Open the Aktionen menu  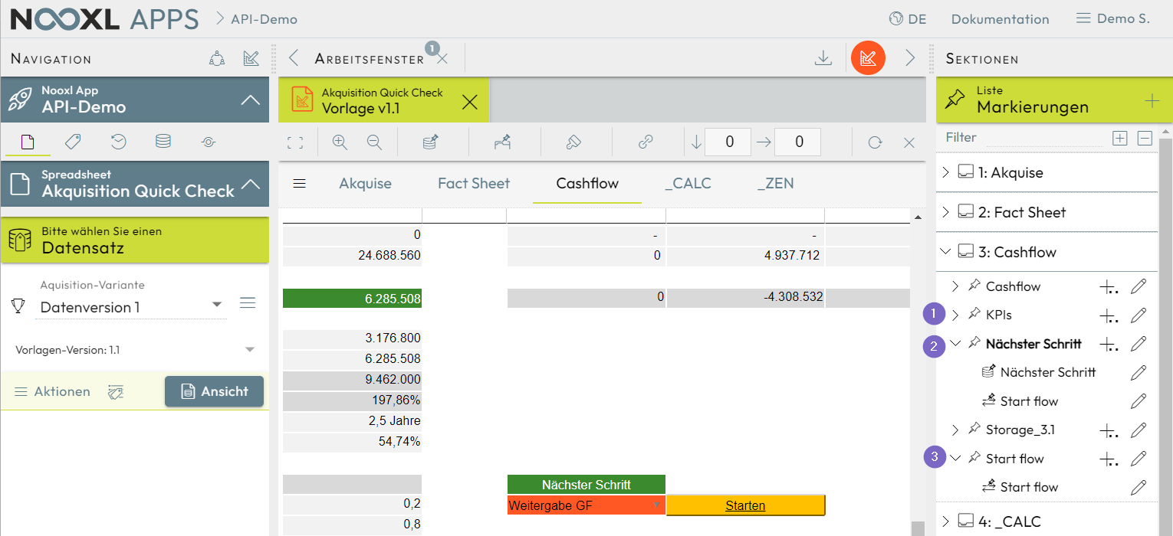tap(52, 391)
